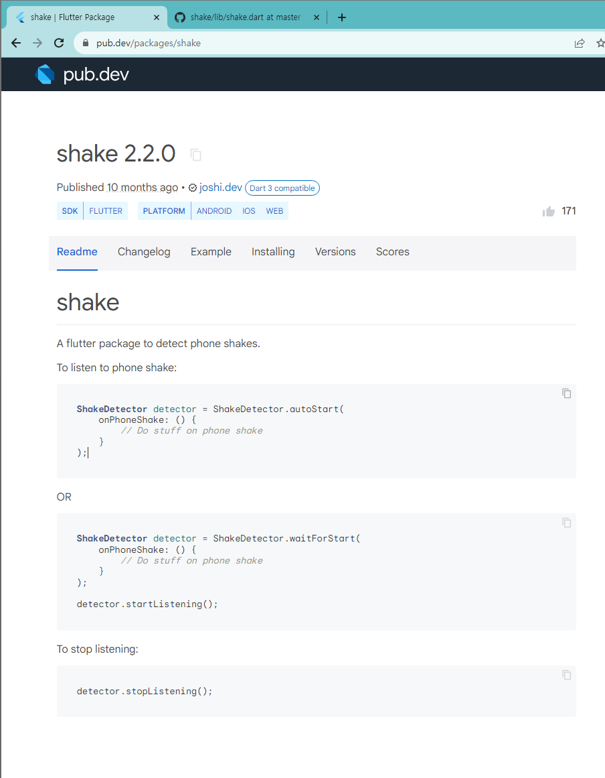The height and width of the screenshot is (778, 605).
Task: Reload the current page
Action: (x=59, y=43)
